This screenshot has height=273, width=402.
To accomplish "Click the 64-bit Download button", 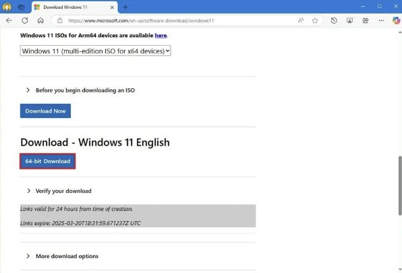I will click(48, 161).
